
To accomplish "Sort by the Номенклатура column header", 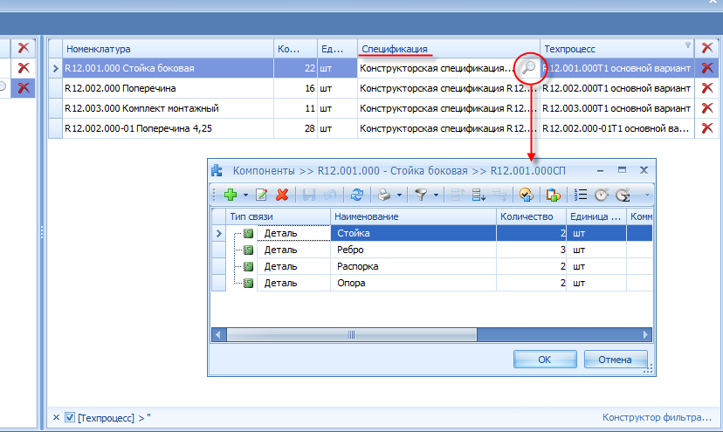I will (x=169, y=49).
